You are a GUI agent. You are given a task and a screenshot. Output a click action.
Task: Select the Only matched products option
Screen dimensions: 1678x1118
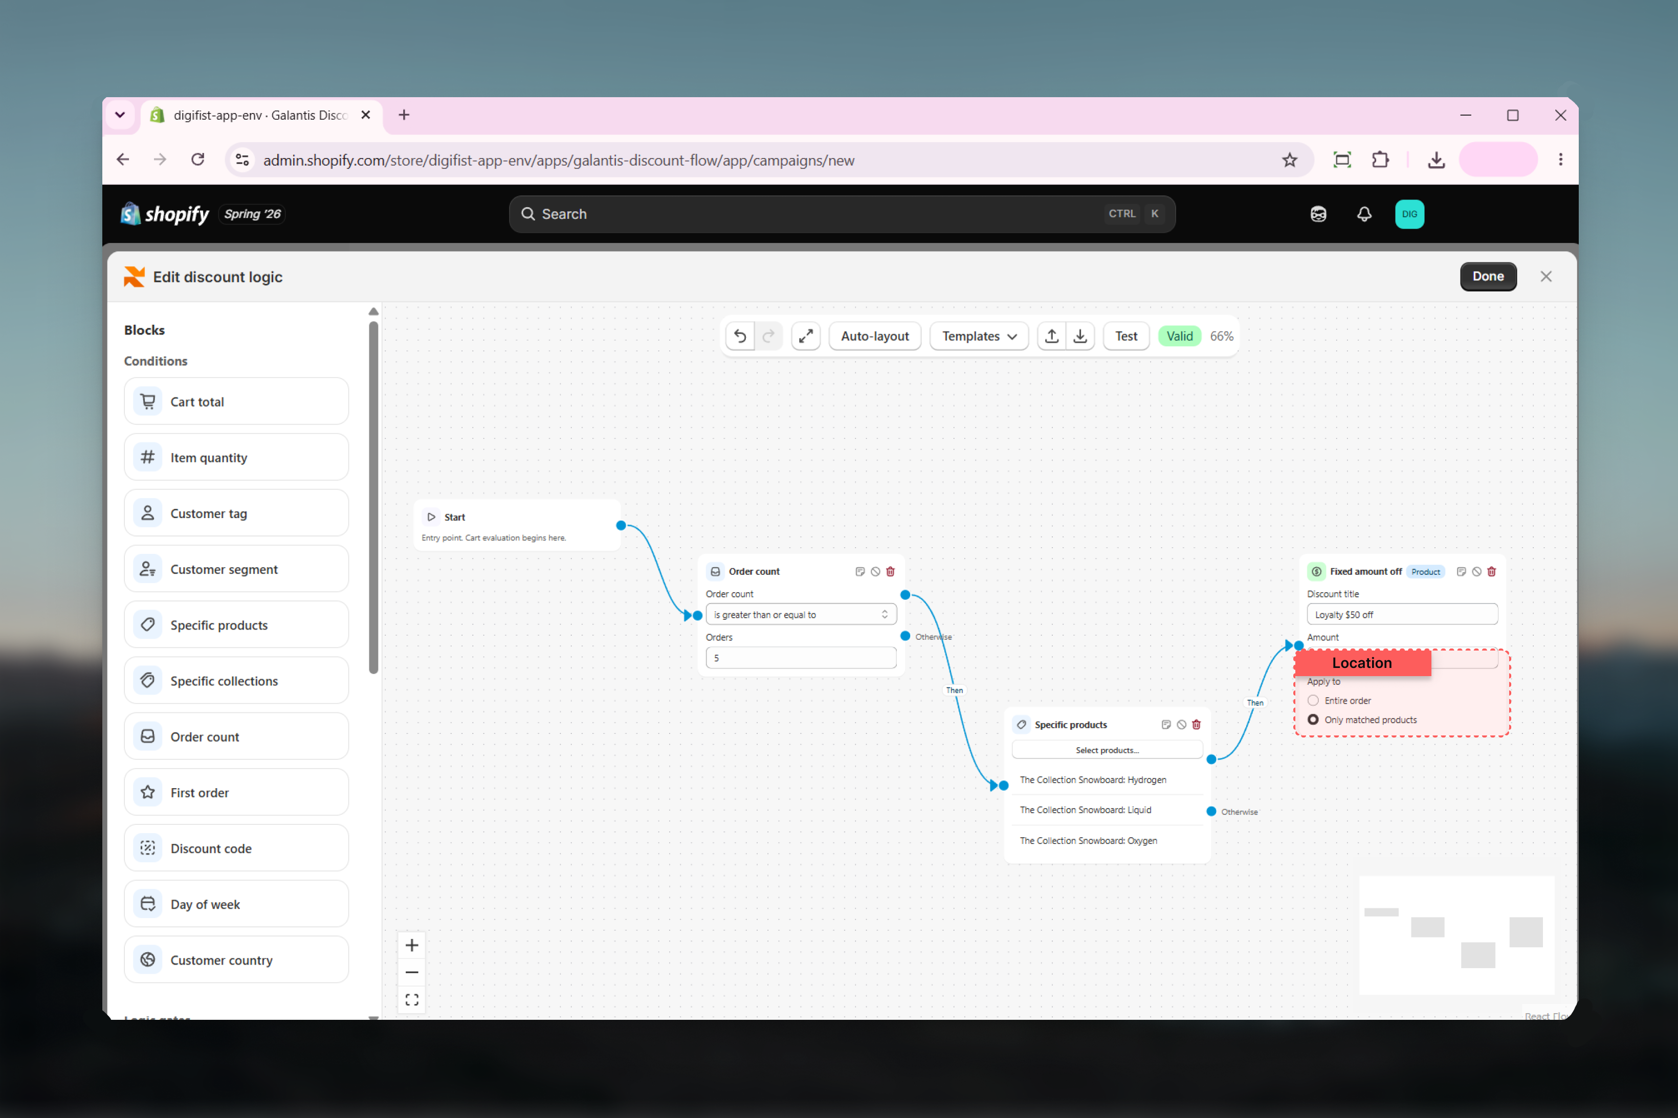tap(1313, 720)
